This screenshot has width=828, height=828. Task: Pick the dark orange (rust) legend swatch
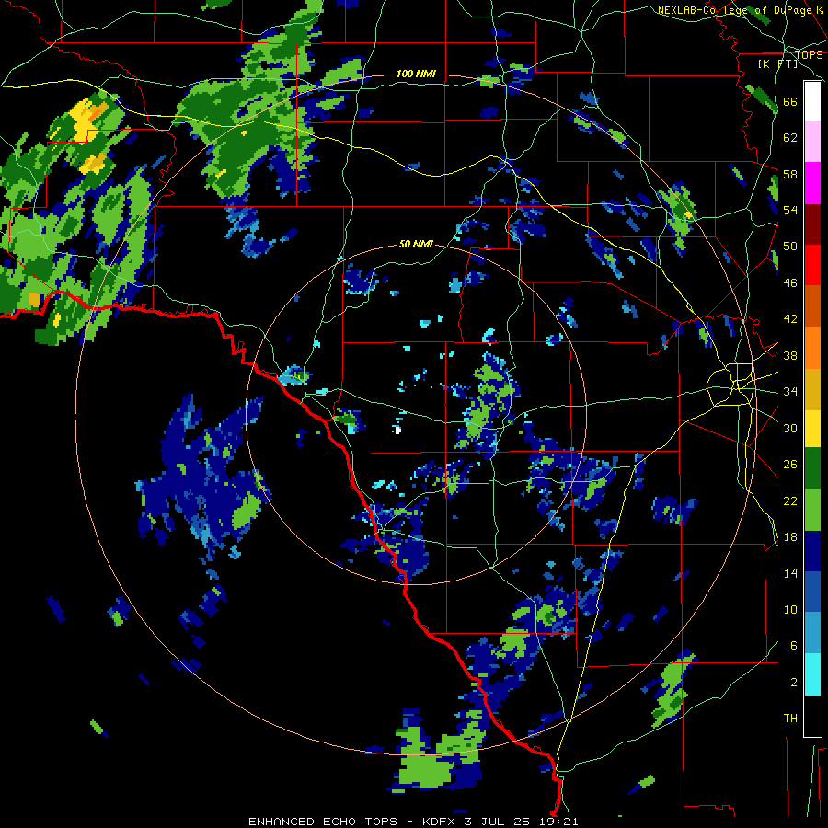click(x=812, y=305)
